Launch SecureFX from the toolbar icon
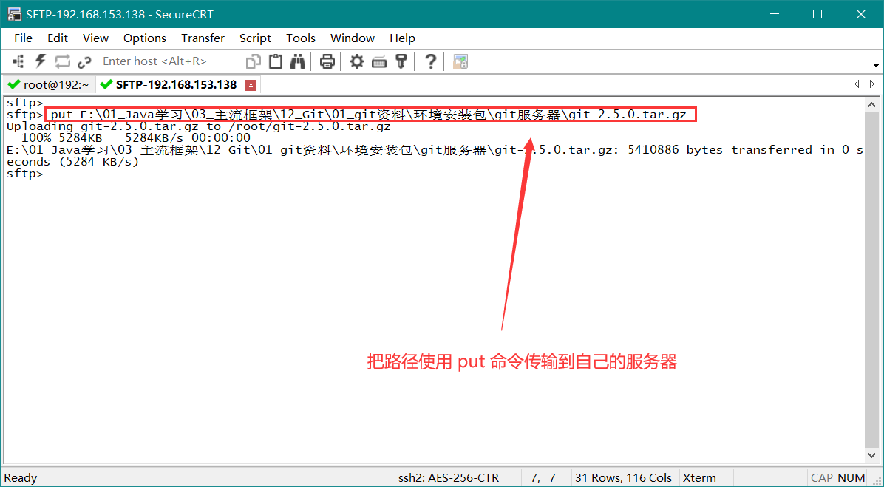The height and width of the screenshot is (487, 884). [x=460, y=61]
